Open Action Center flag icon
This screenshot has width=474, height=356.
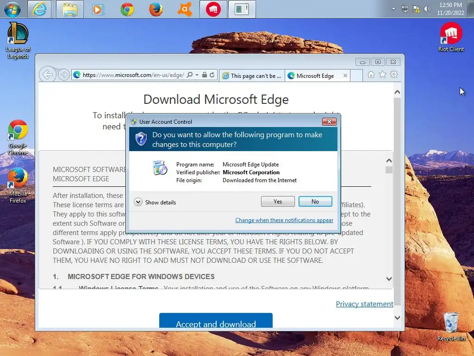(x=416, y=9)
